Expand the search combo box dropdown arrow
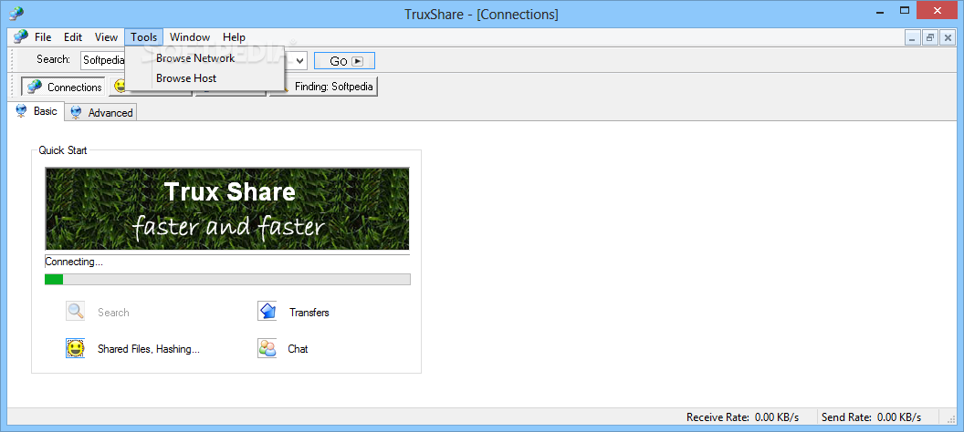This screenshot has width=964, height=432. pos(300,60)
